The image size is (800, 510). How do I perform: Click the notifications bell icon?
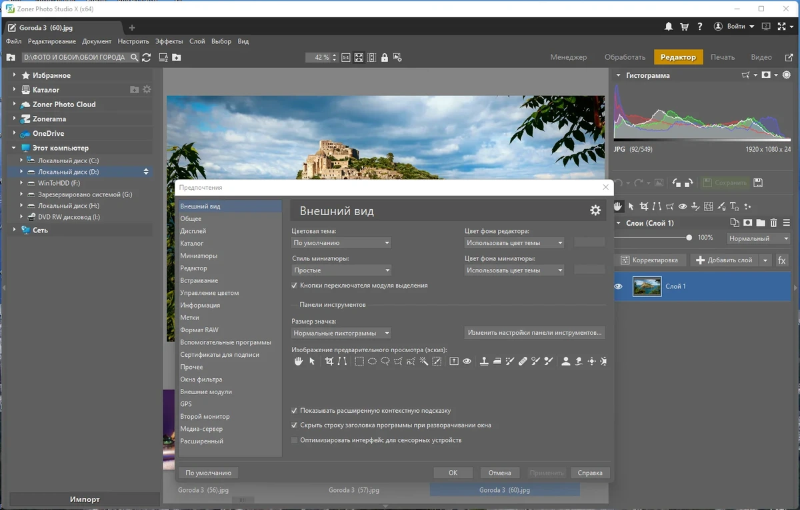pos(669,27)
